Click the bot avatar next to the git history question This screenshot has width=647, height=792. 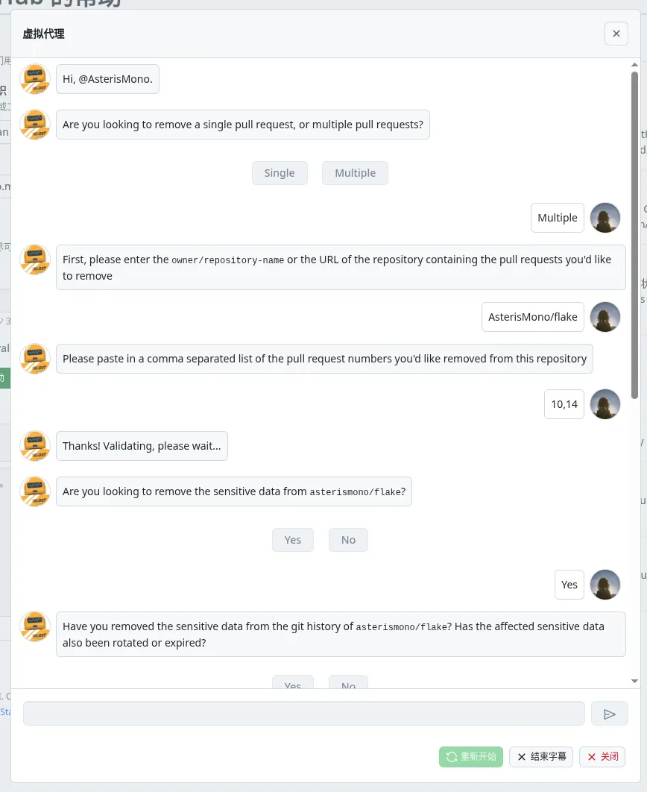34,626
